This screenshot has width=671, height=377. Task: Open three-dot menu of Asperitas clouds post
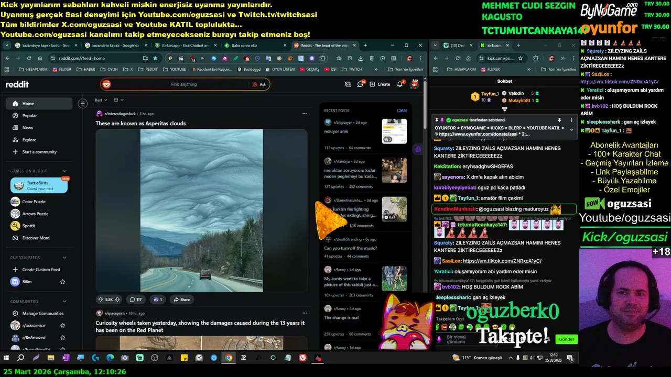pos(304,114)
